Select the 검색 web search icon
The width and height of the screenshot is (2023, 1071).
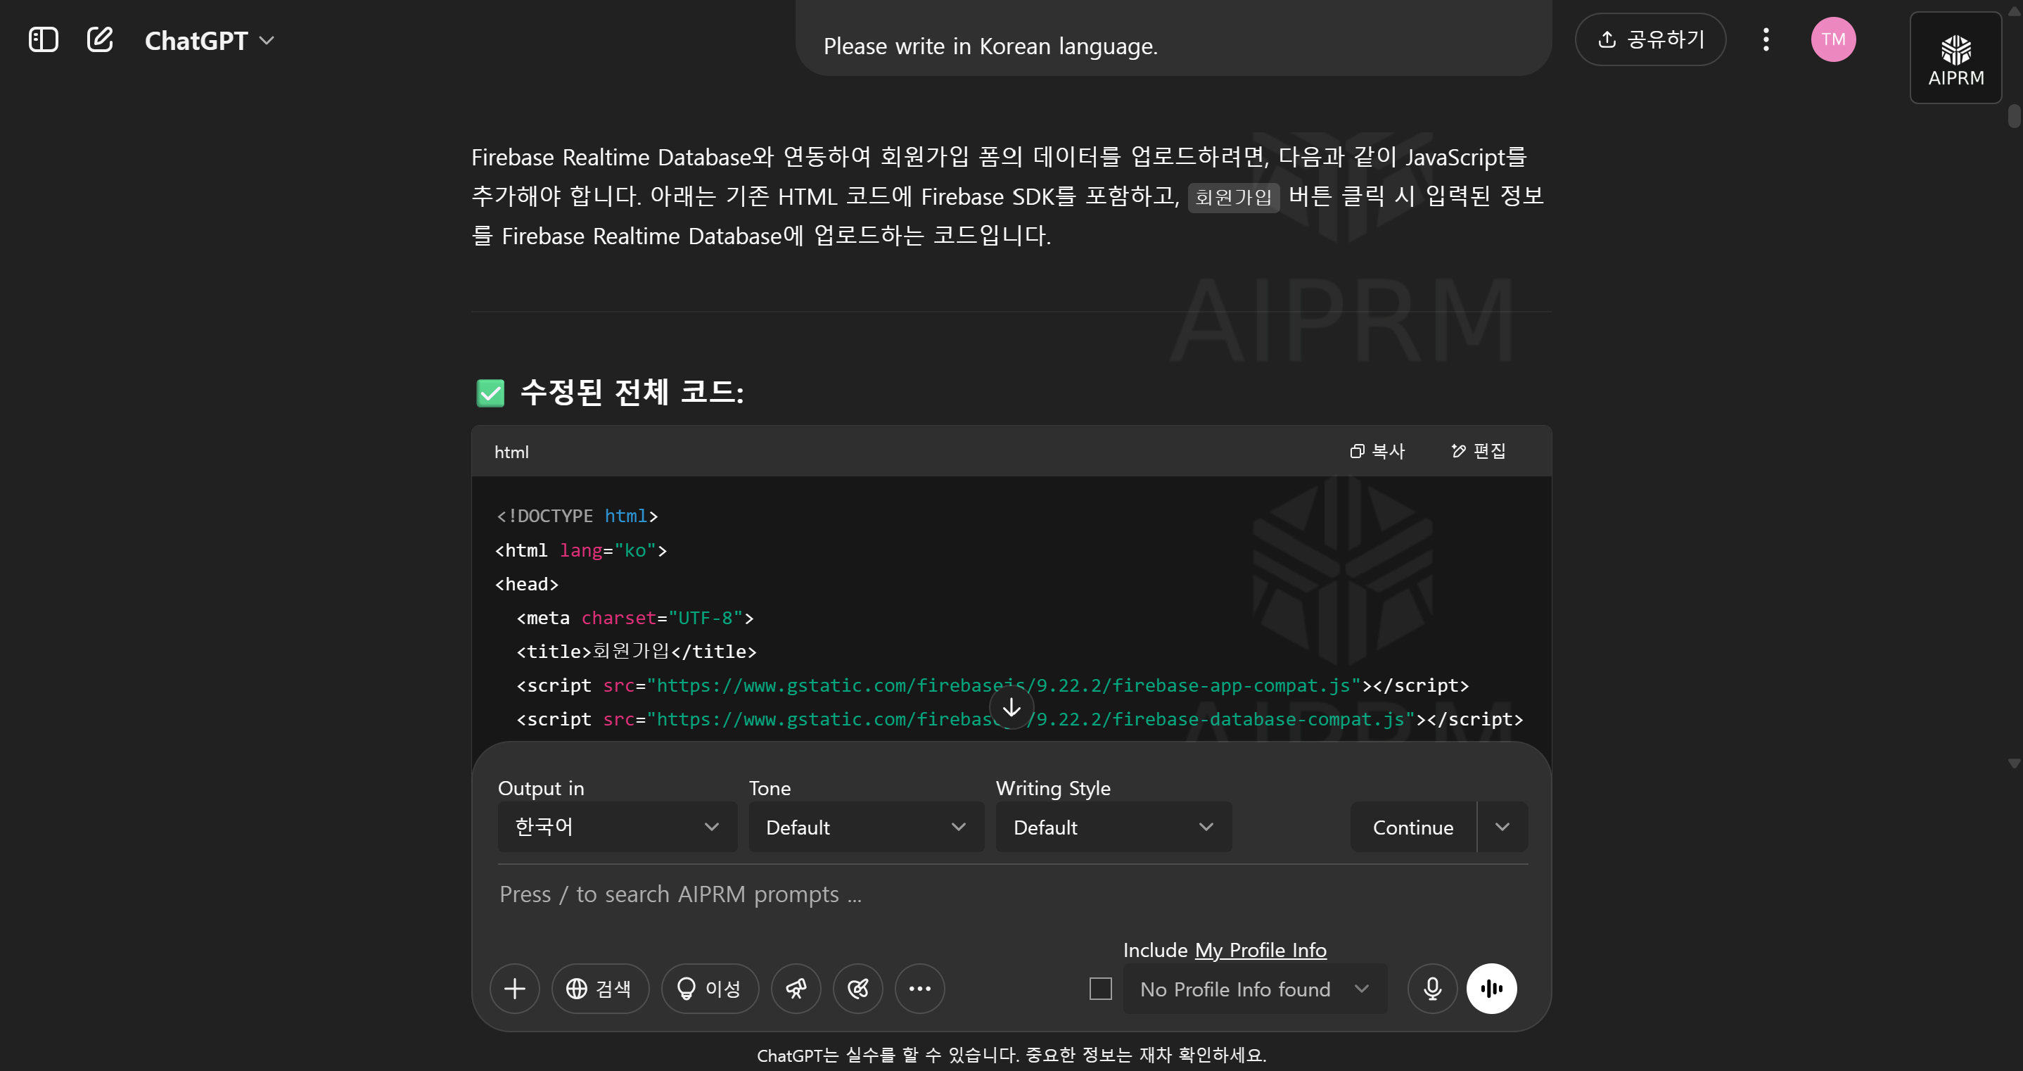(x=600, y=989)
